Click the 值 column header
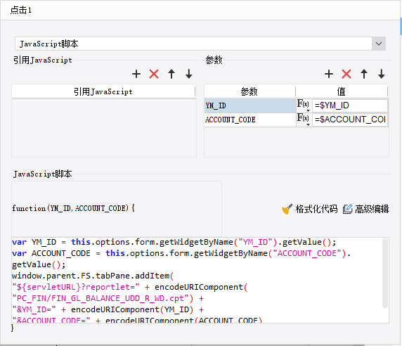 [x=342, y=91]
